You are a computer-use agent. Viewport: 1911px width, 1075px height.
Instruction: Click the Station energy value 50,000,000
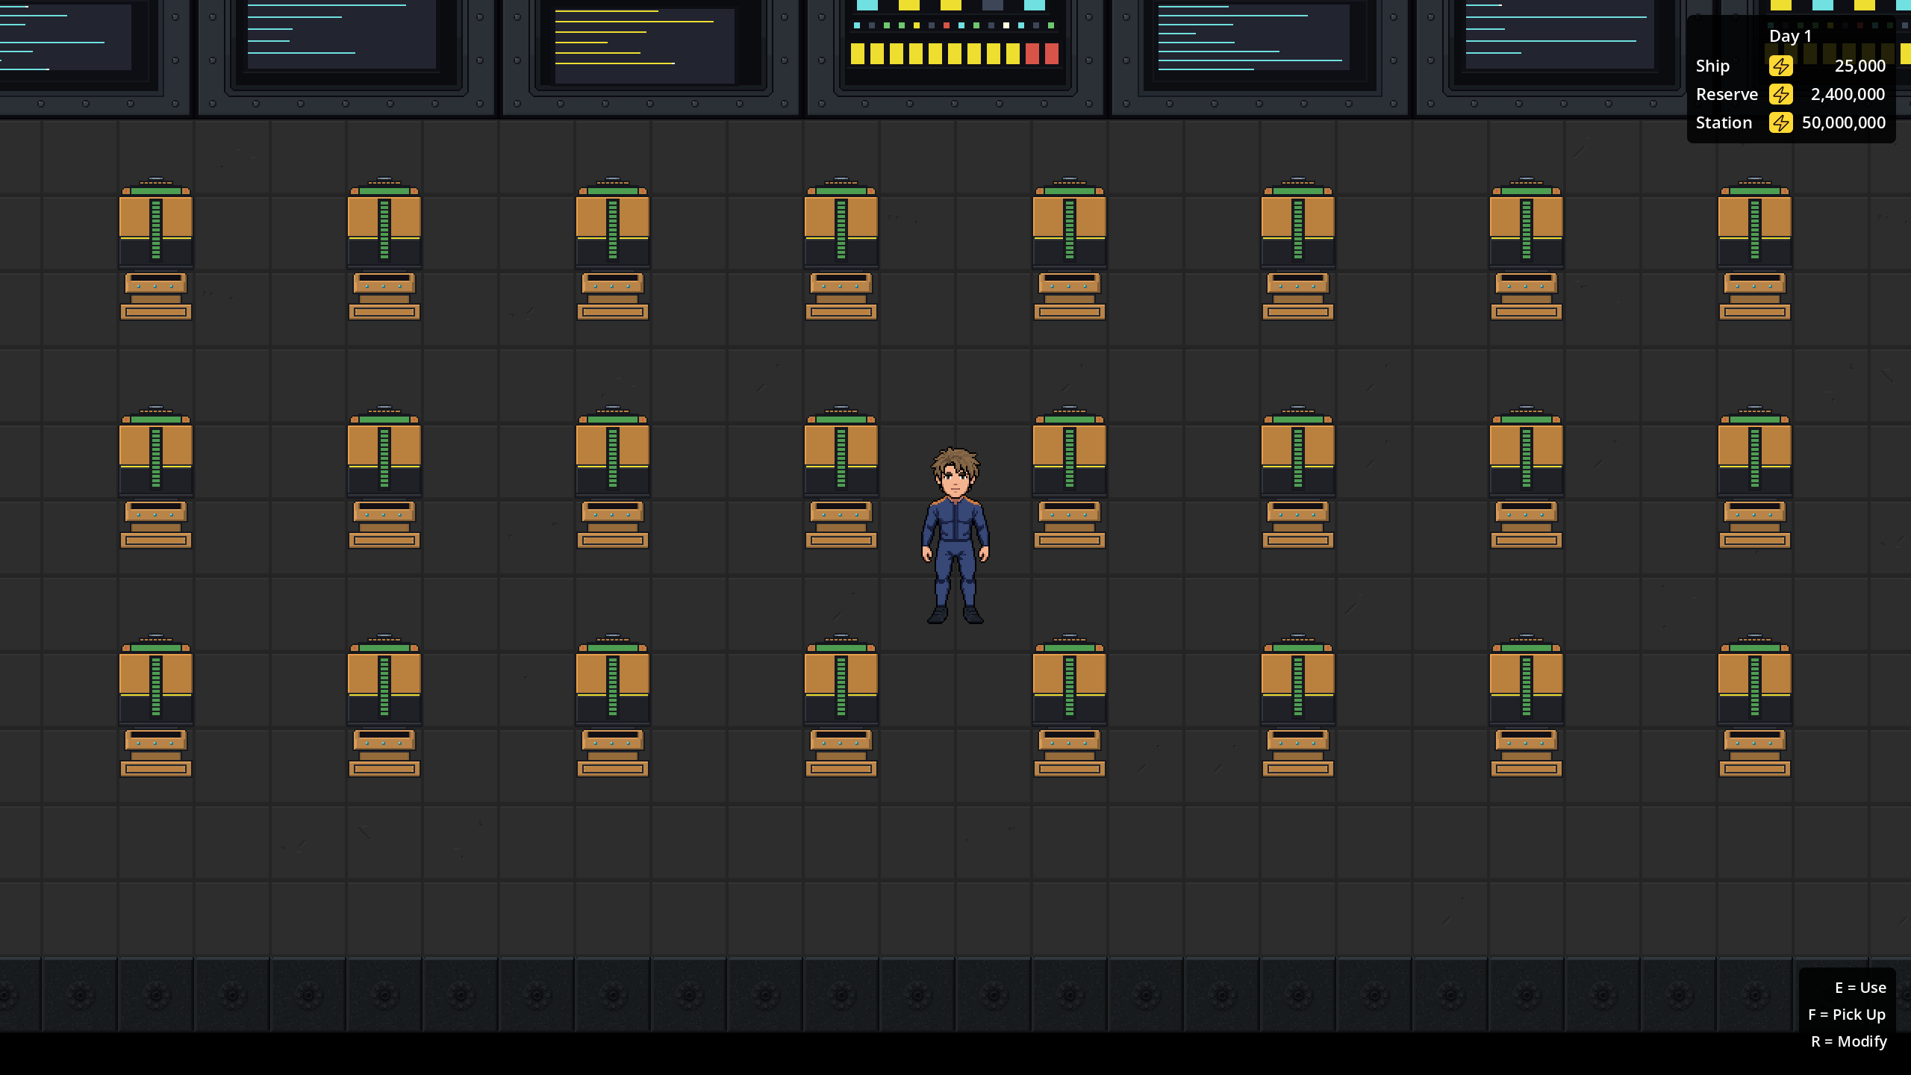(x=1843, y=122)
